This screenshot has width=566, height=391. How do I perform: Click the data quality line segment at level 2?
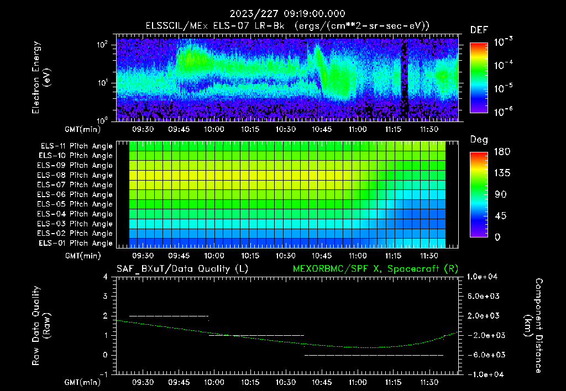169,316
